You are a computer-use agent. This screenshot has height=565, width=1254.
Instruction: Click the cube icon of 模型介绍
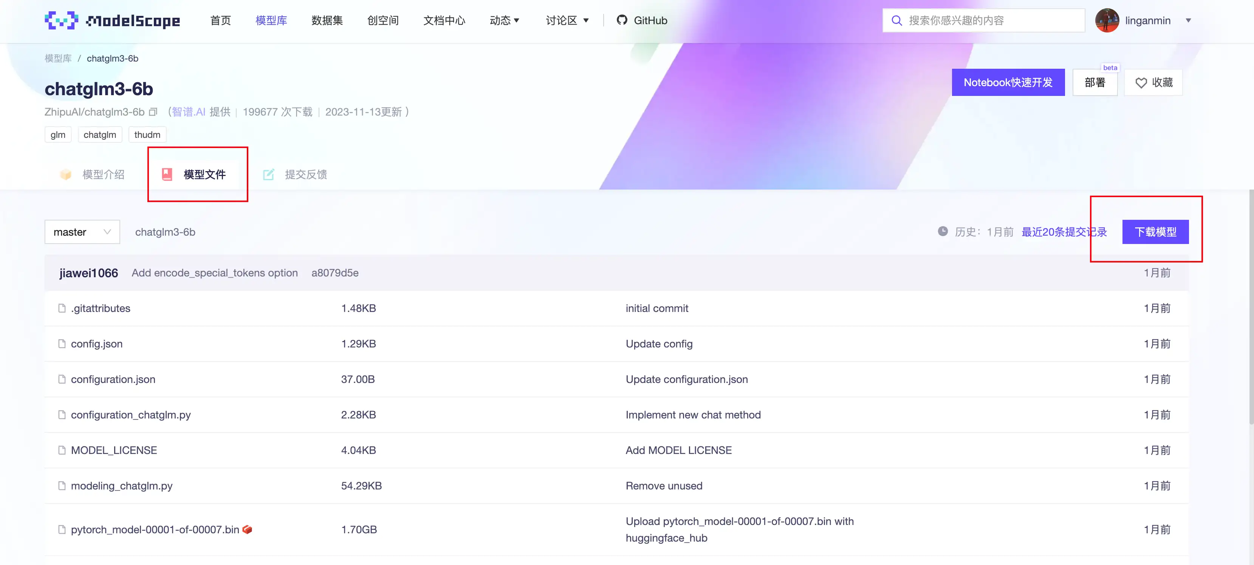tap(66, 174)
